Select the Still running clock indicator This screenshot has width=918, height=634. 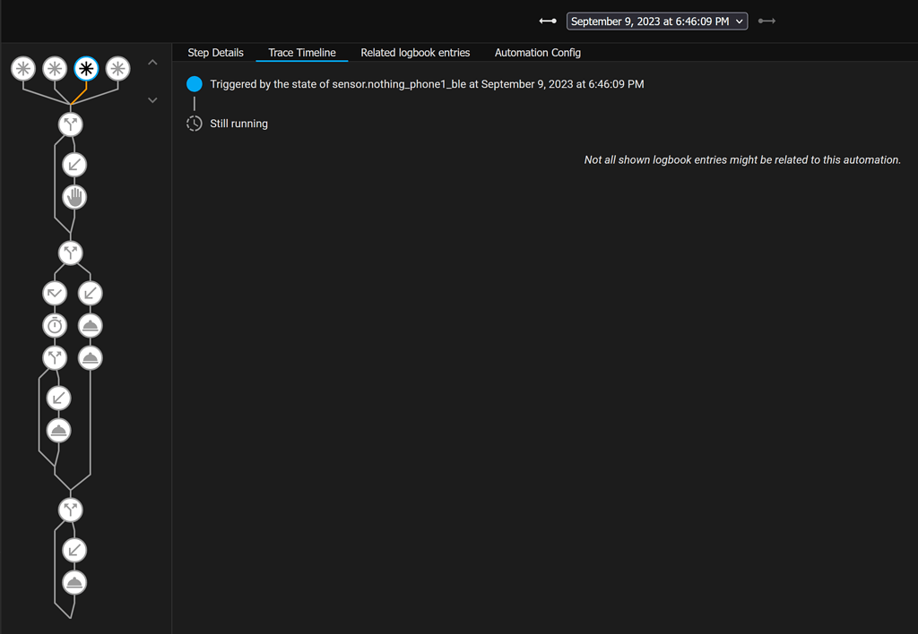tap(194, 124)
